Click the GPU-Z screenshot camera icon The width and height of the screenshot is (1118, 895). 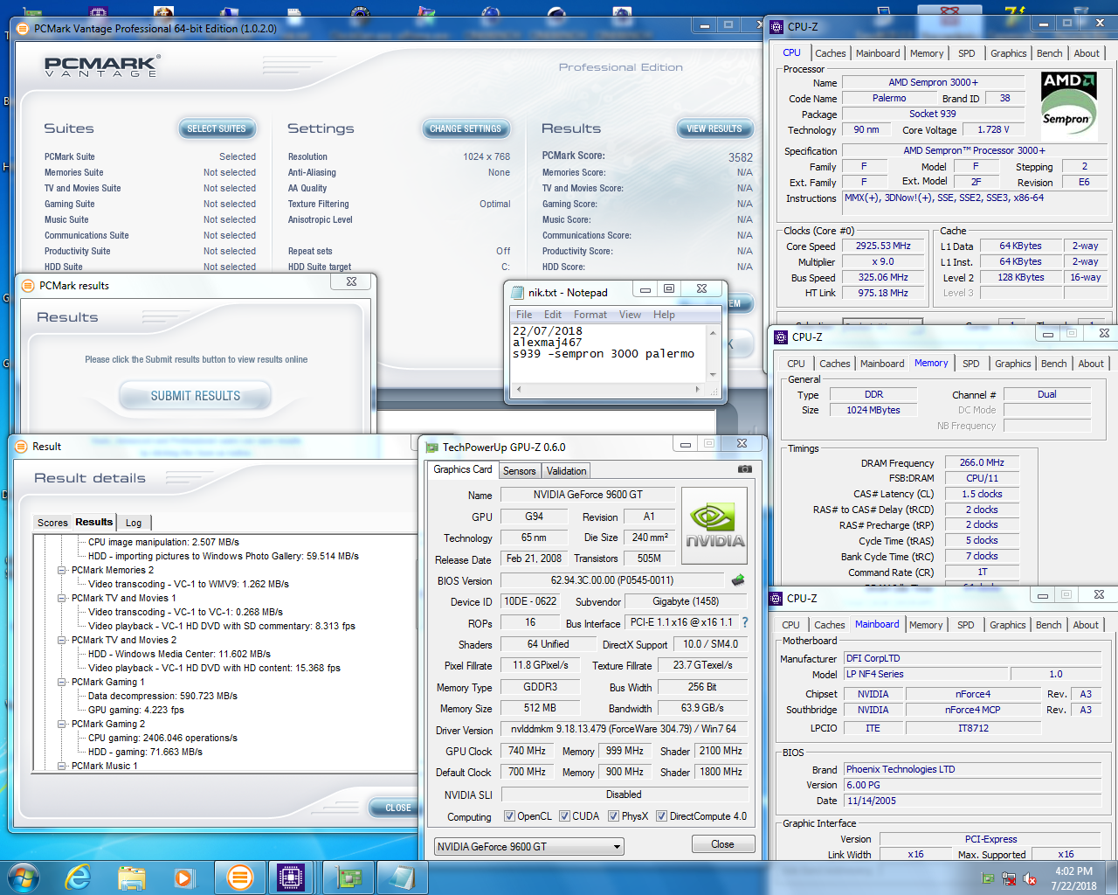point(744,469)
